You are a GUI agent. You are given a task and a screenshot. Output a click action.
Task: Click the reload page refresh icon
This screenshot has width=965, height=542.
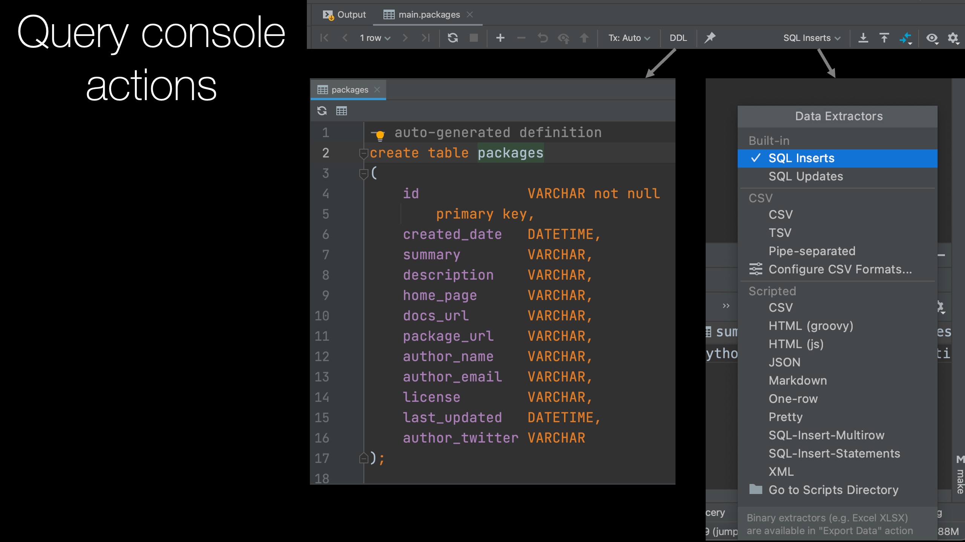point(453,38)
